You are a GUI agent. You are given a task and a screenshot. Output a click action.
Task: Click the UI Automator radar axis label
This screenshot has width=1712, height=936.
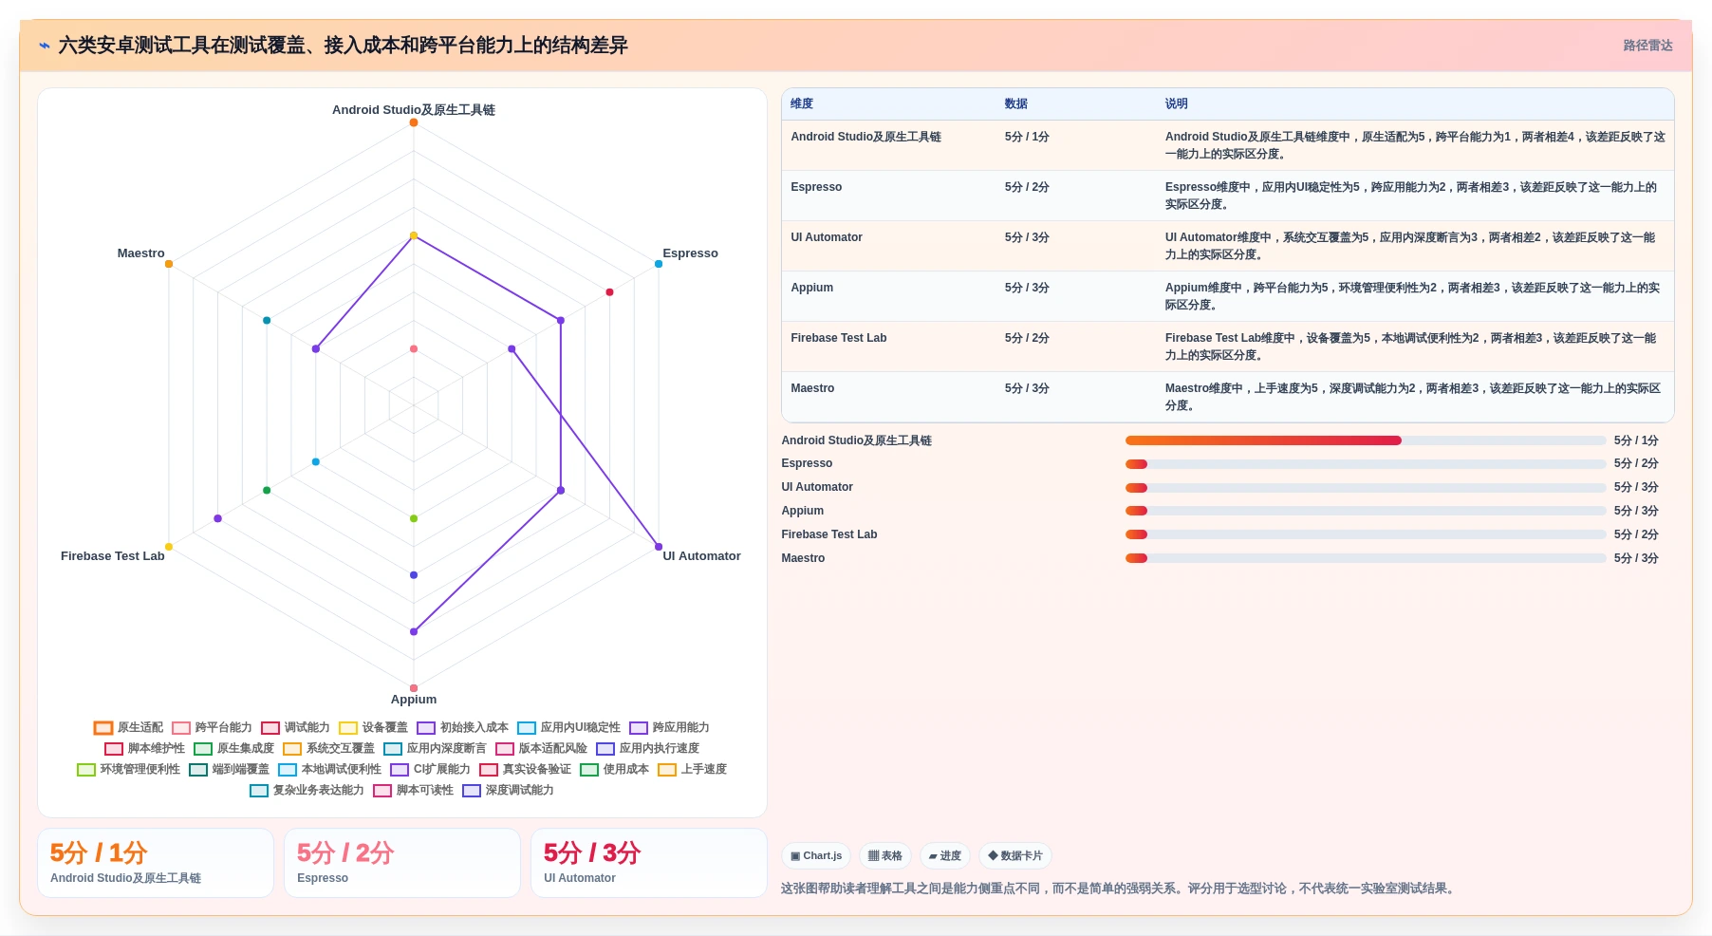coord(701,556)
